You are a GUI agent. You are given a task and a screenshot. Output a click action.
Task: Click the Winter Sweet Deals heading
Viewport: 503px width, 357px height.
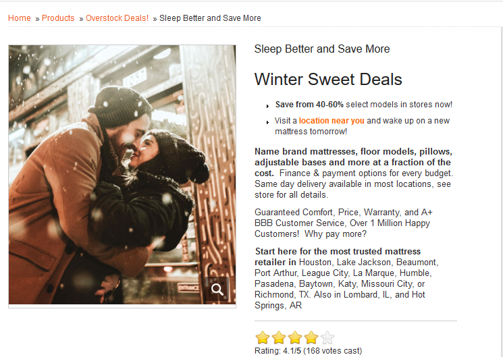point(328,79)
